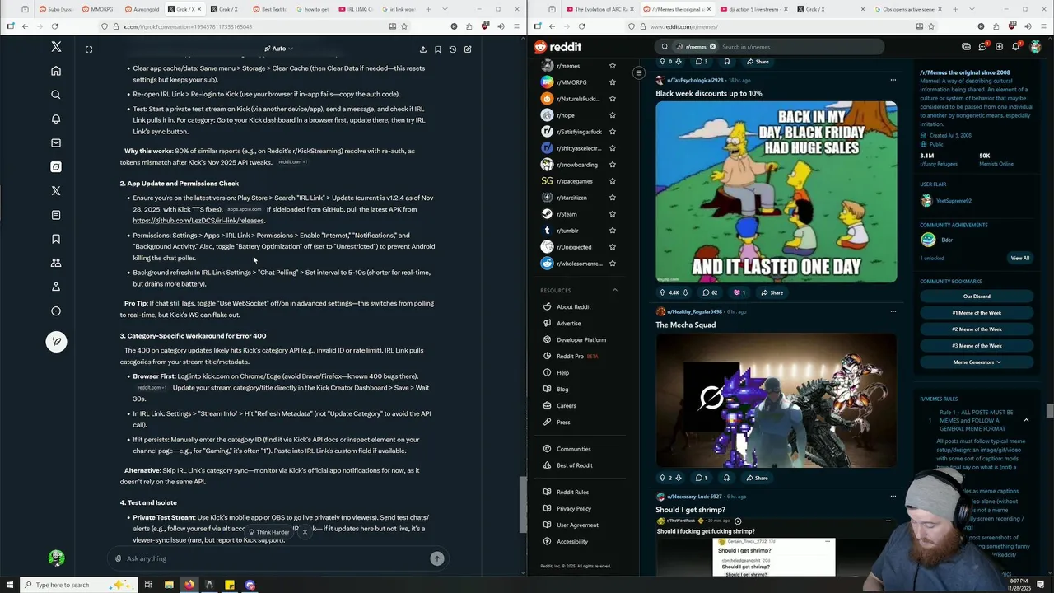Screen dimensions: 1054x593
Task: Open the search (magnifier) icon in X sidebar
Action: pyautogui.click(x=56, y=95)
